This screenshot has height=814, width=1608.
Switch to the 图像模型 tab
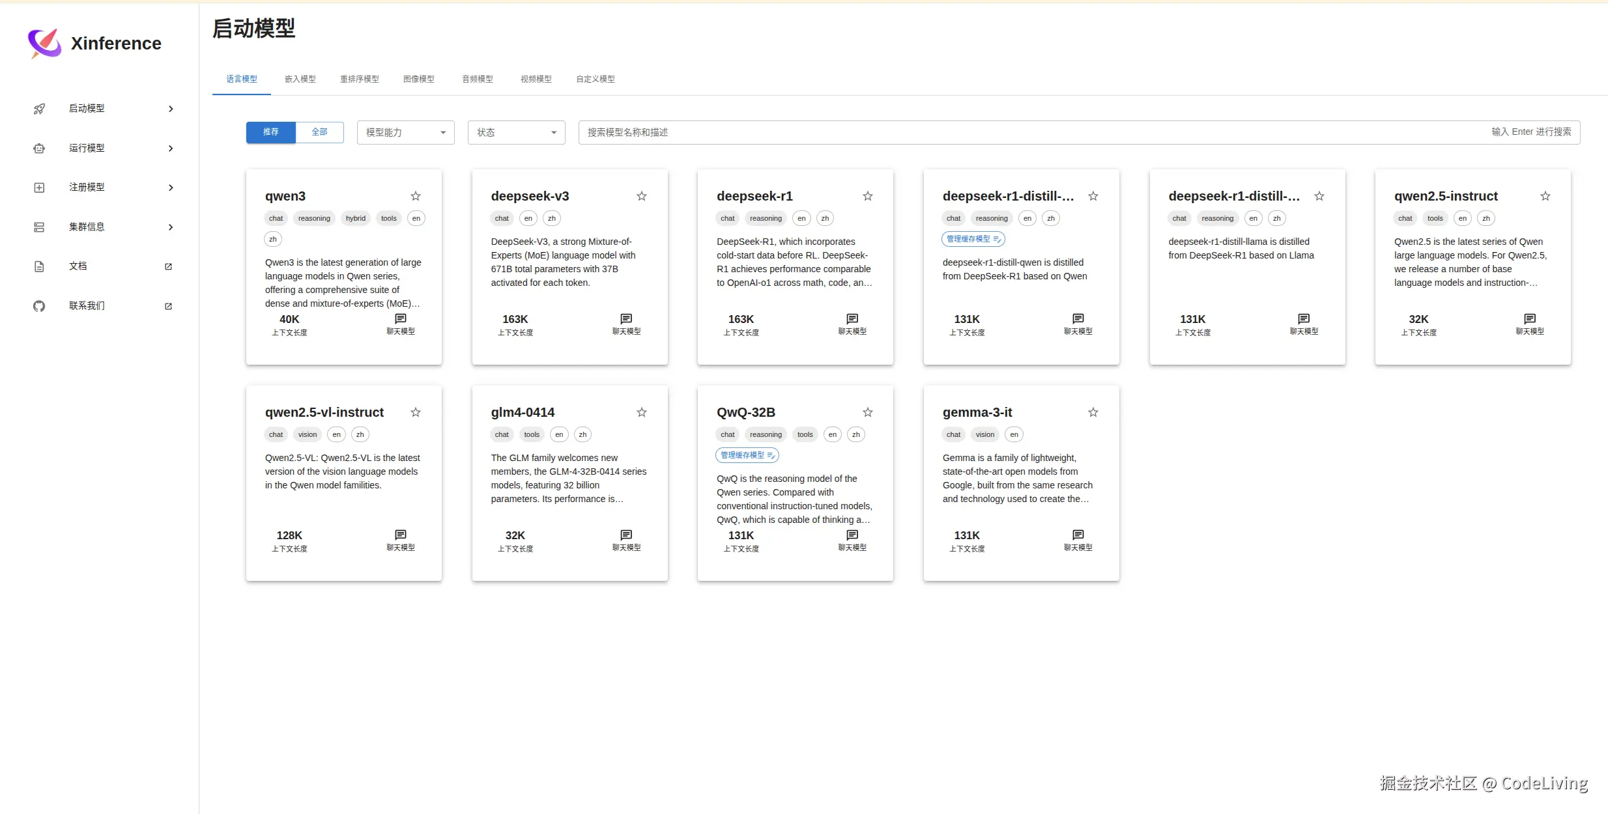click(x=418, y=79)
